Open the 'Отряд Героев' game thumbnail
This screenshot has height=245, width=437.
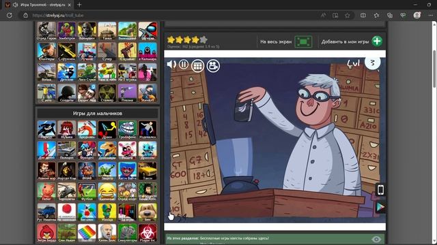[x=46, y=31]
